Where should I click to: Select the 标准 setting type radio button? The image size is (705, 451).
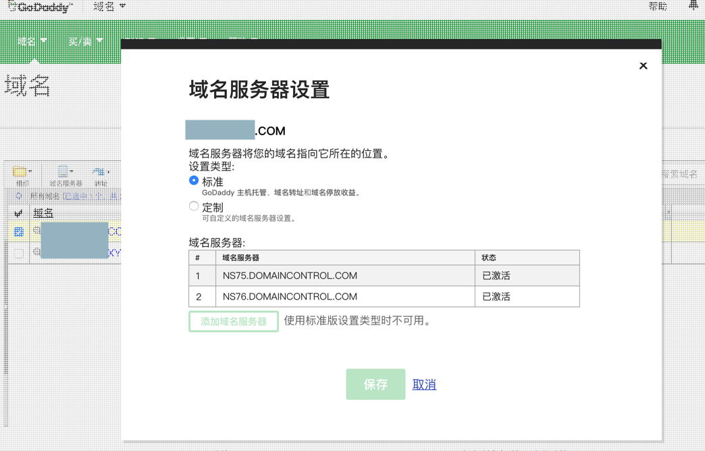pos(194,181)
